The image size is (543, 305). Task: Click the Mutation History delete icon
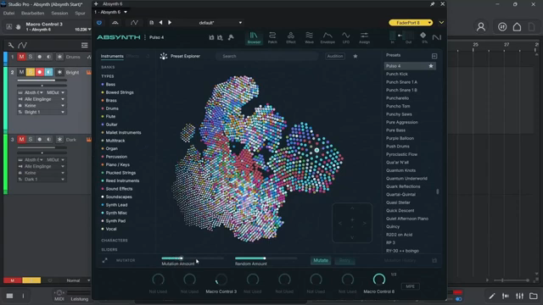click(x=434, y=260)
